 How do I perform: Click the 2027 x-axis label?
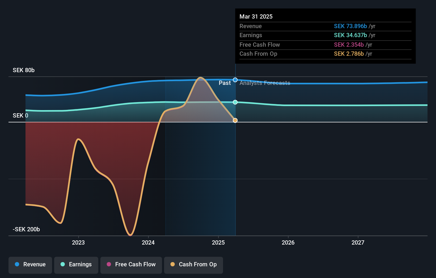pyautogui.click(x=358, y=242)
